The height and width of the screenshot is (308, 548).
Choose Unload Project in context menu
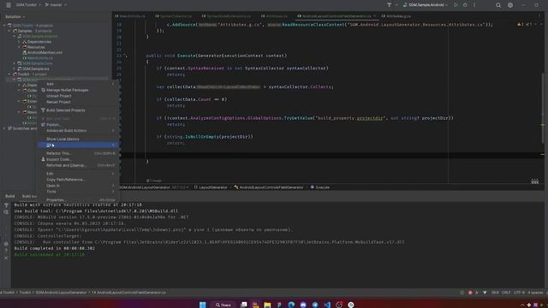tap(78, 96)
